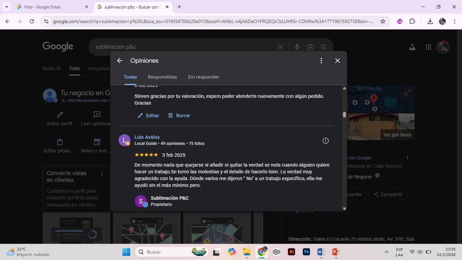The width and height of the screenshot is (462, 260).
Task: Click the taskbar Buscar search box
Action: pos(172,252)
